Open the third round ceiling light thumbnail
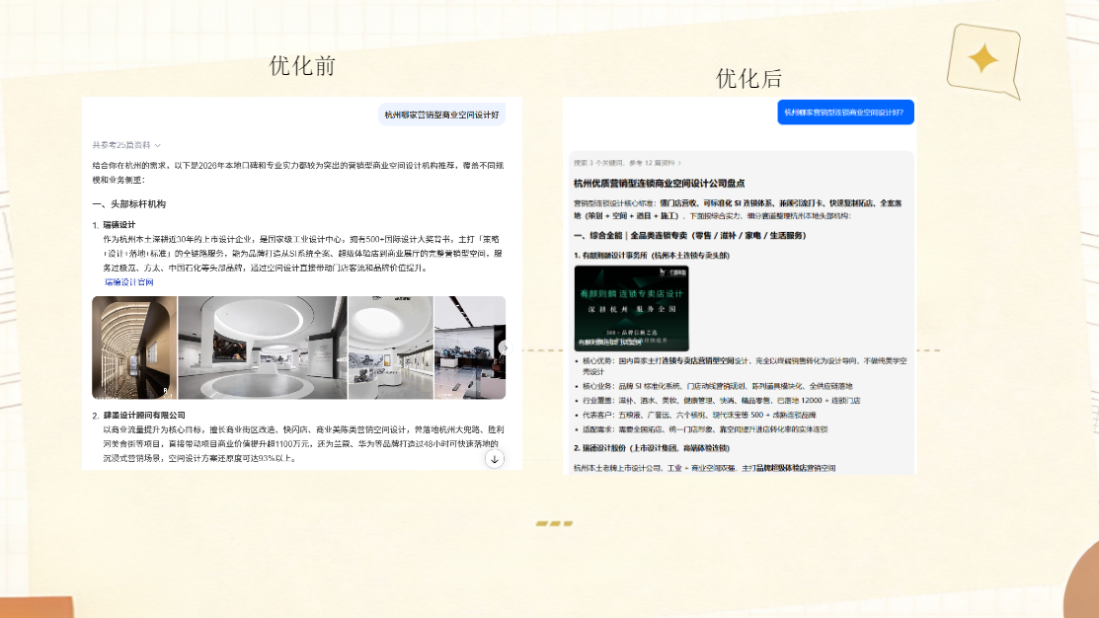 coord(390,348)
